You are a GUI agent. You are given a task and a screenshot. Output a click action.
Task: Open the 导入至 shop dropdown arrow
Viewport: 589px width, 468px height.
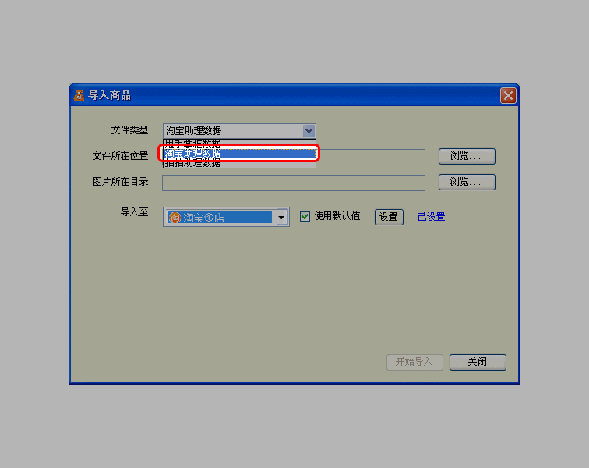281,217
